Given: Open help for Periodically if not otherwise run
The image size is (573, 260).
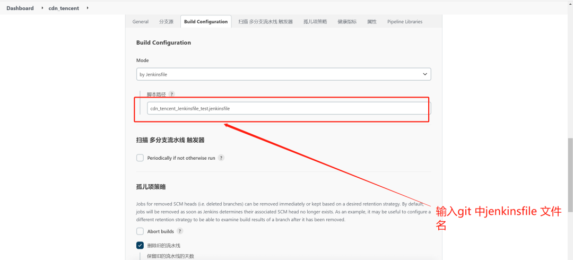Looking at the screenshot, I should 221,158.
